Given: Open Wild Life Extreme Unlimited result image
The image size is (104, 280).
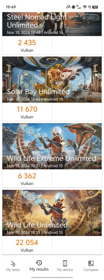Looking at the screenshot, I should click(x=52, y=146).
